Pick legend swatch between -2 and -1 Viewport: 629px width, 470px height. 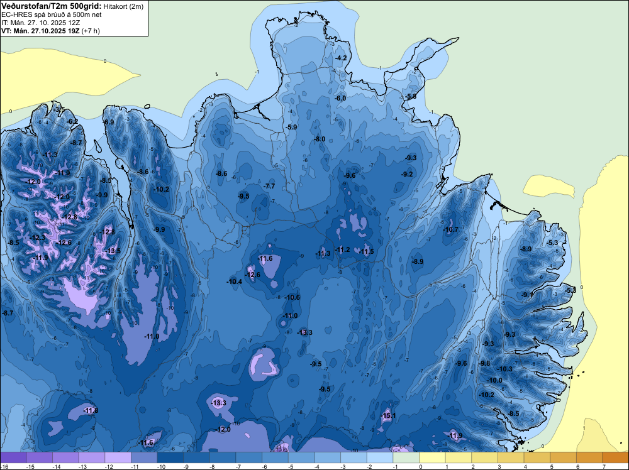380,457
